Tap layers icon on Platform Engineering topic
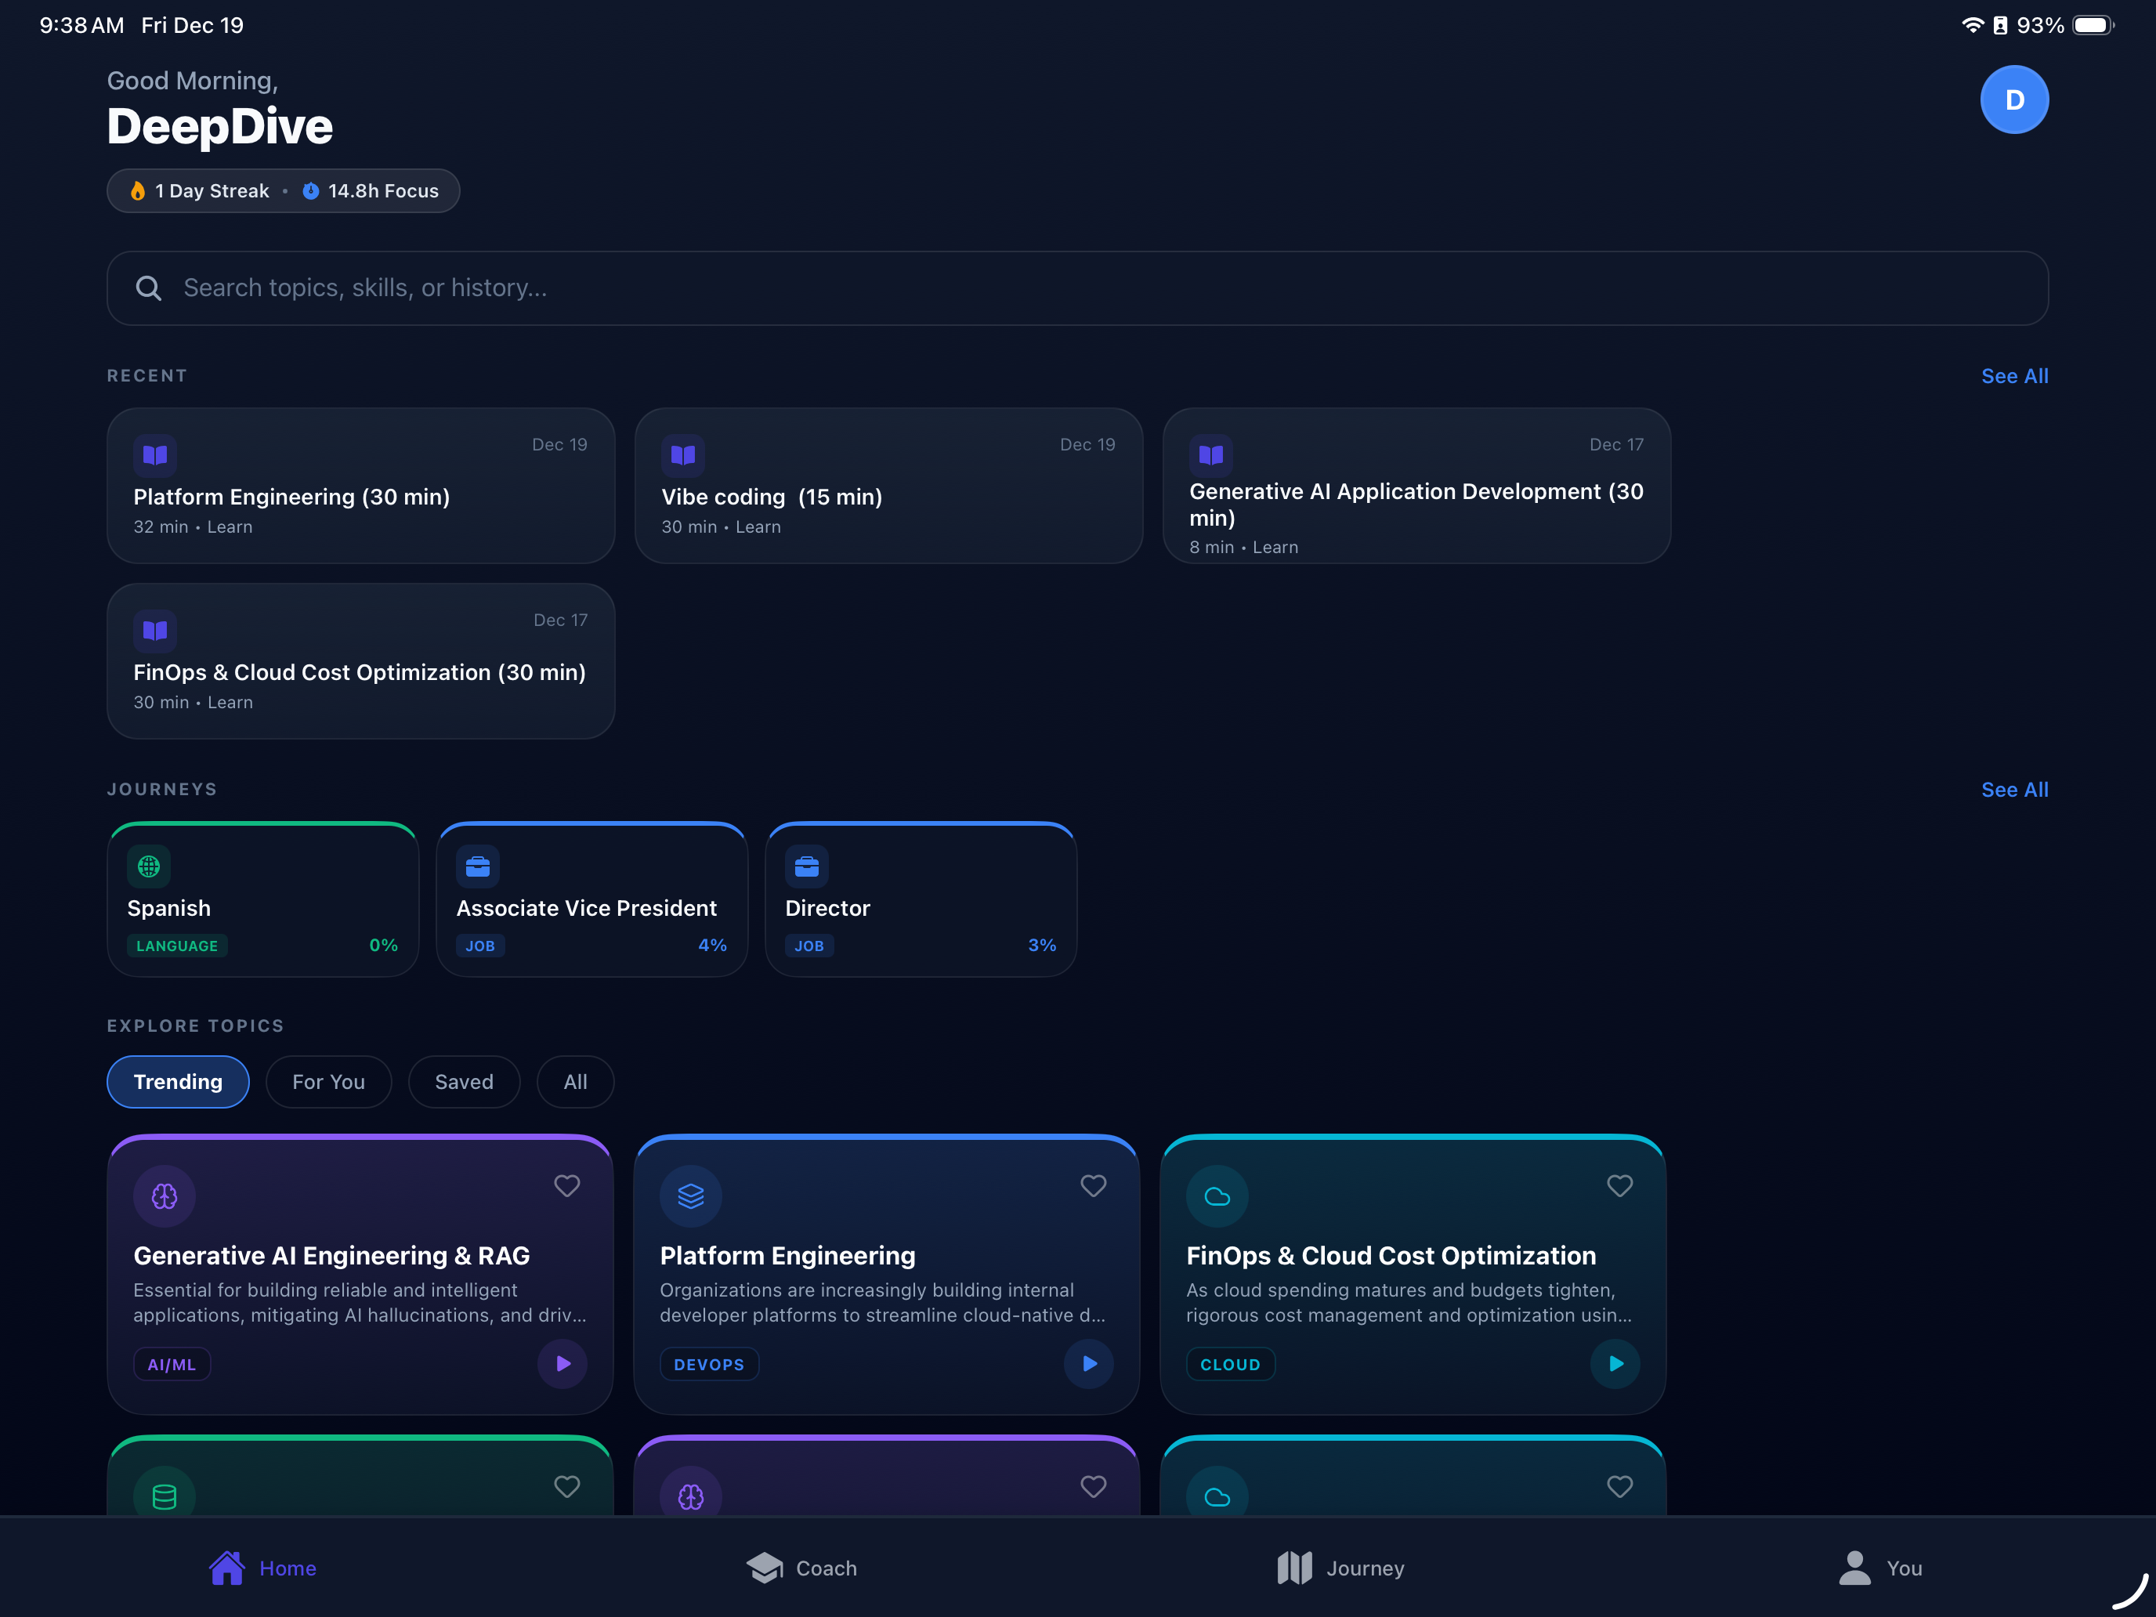Viewport: 2156px width, 1617px height. click(x=691, y=1196)
